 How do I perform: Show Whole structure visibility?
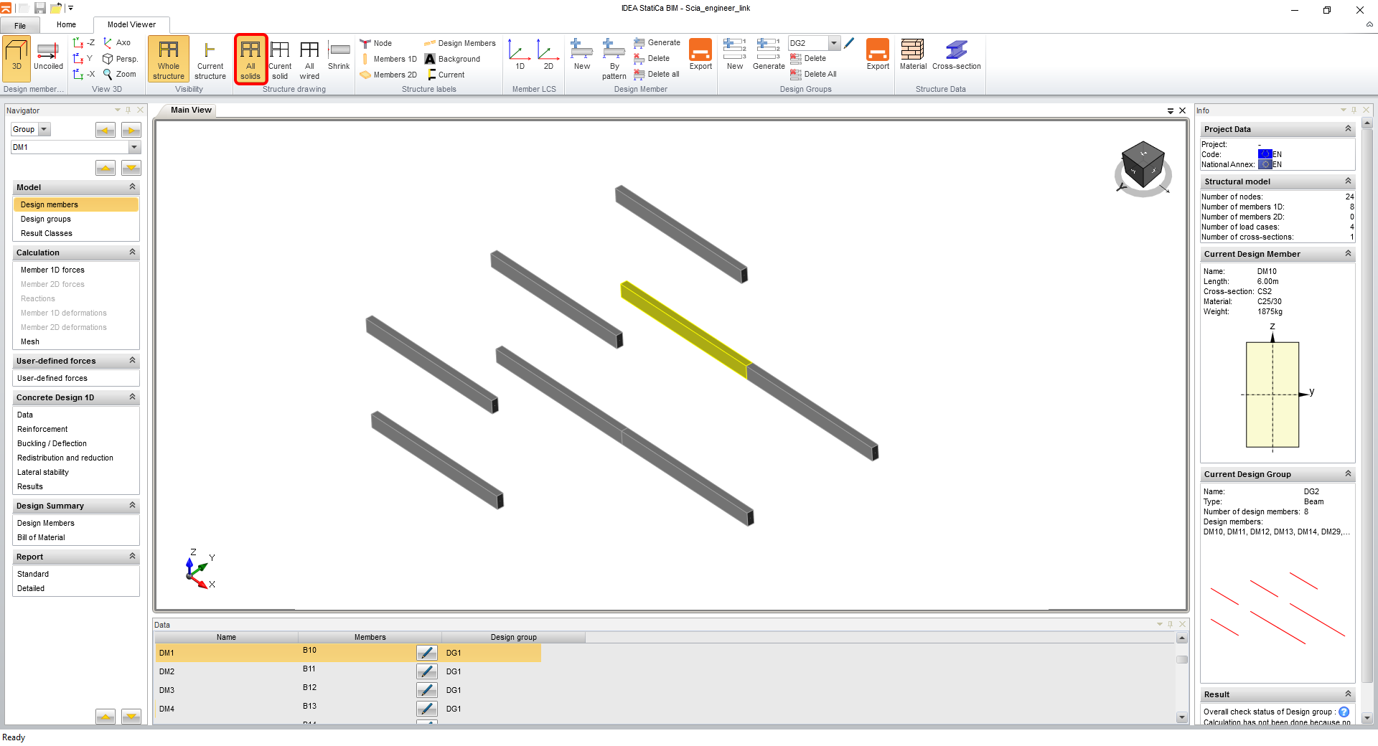pyautogui.click(x=169, y=59)
